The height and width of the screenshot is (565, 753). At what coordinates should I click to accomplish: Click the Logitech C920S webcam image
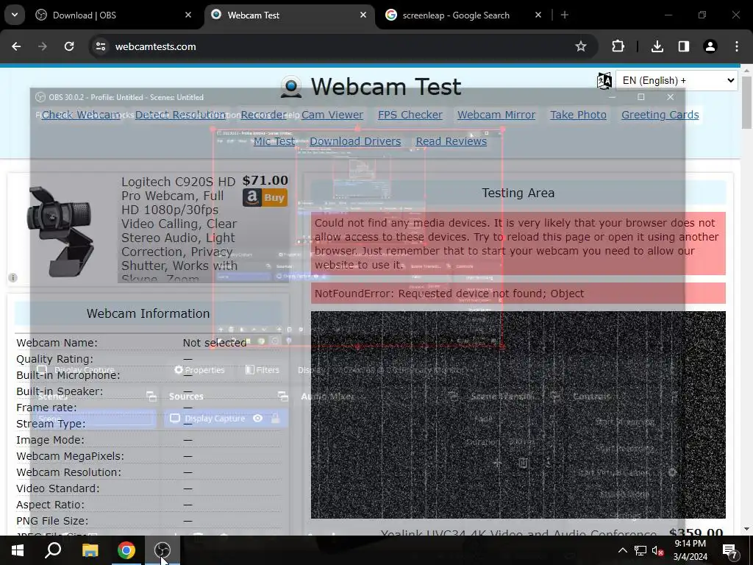pos(62,232)
